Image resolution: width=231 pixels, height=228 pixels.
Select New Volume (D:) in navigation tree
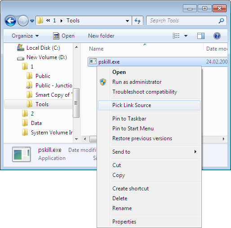[x=47, y=57]
